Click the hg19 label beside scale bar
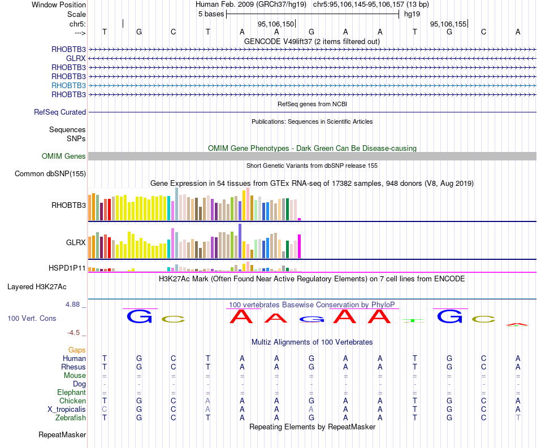 [x=412, y=14]
